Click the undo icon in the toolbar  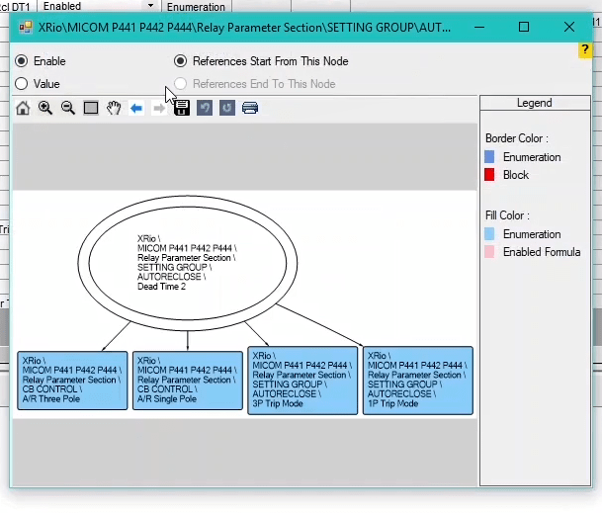point(205,108)
